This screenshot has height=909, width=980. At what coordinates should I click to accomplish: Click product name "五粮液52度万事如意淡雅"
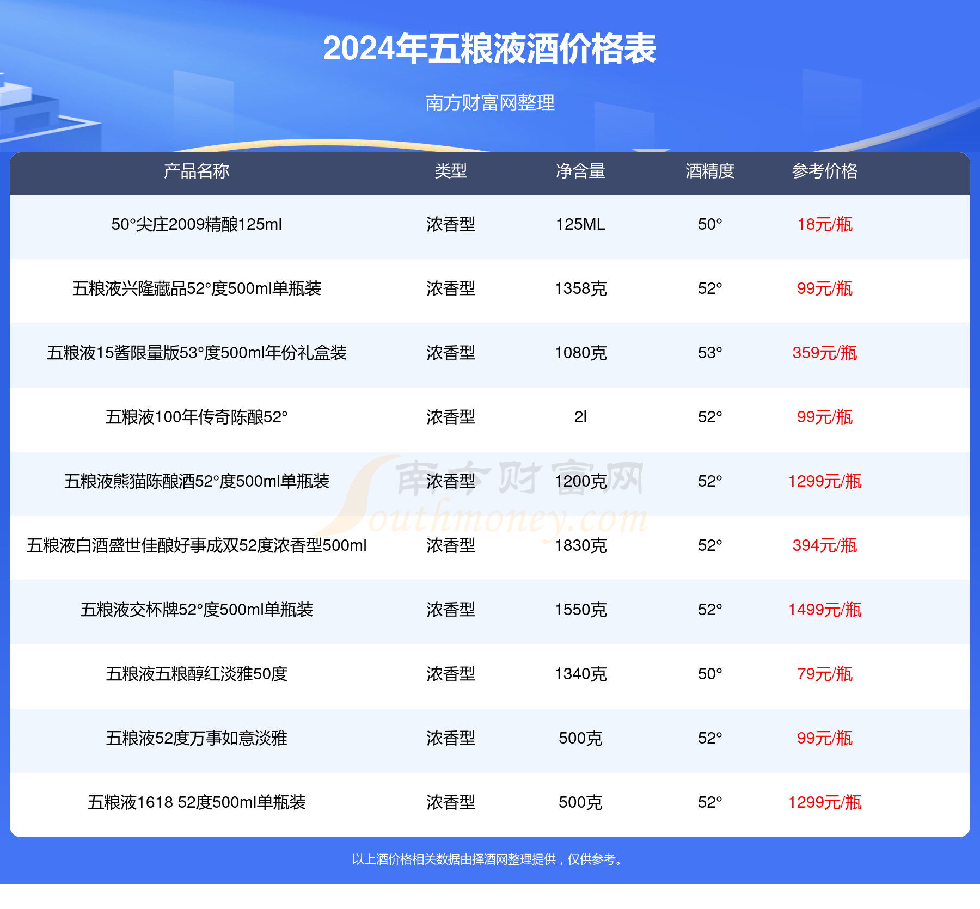pyautogui.click(x=197, y=738)
